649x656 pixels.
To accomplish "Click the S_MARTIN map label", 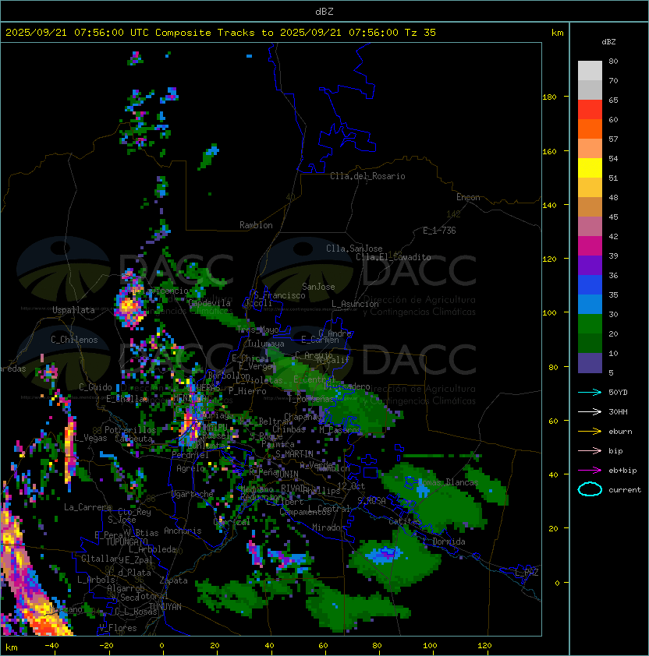I will (294, 454).
